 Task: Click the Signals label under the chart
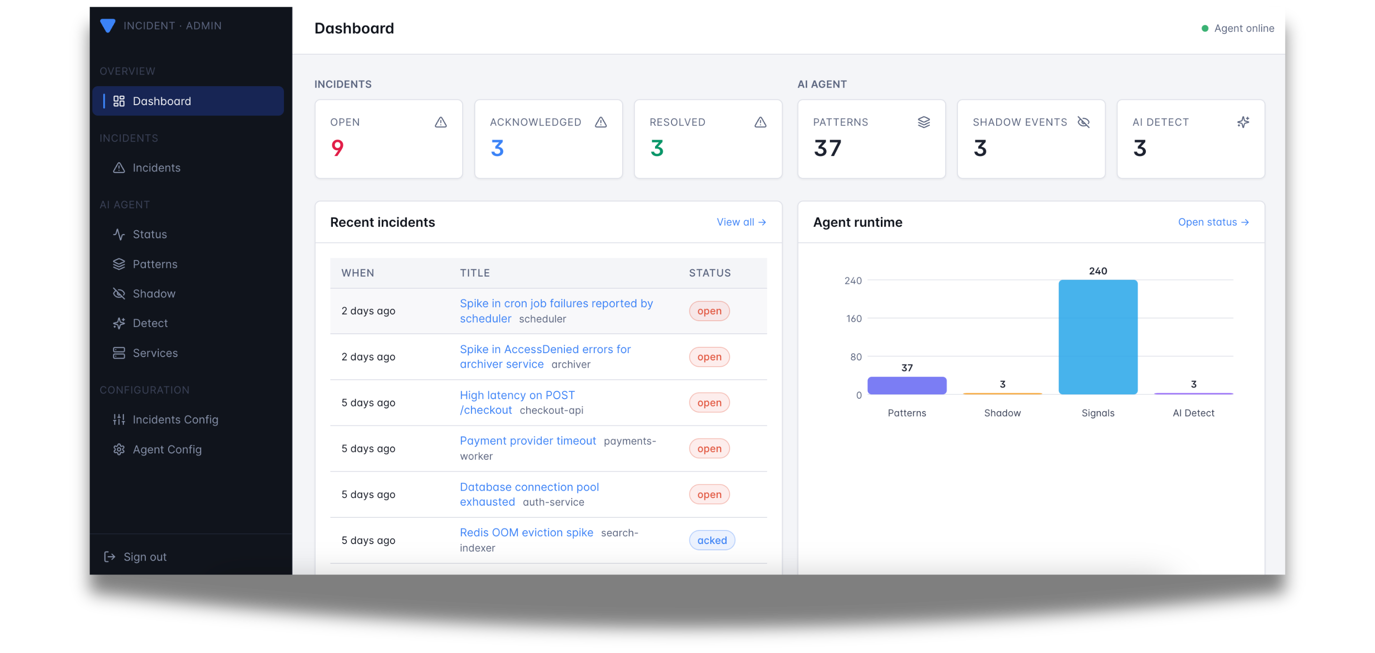1097,413
